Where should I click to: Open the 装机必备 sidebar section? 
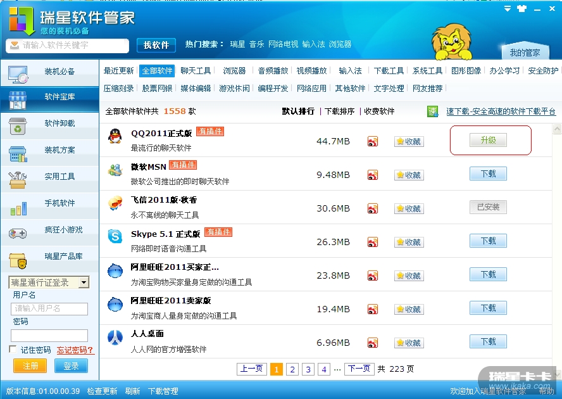49,73
